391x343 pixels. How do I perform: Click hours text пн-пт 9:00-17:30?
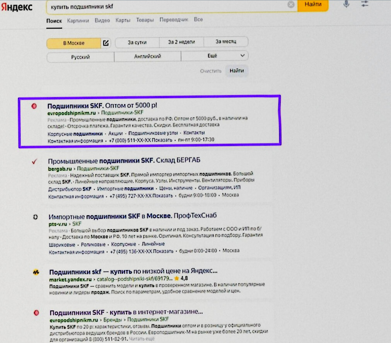point(196,140)
